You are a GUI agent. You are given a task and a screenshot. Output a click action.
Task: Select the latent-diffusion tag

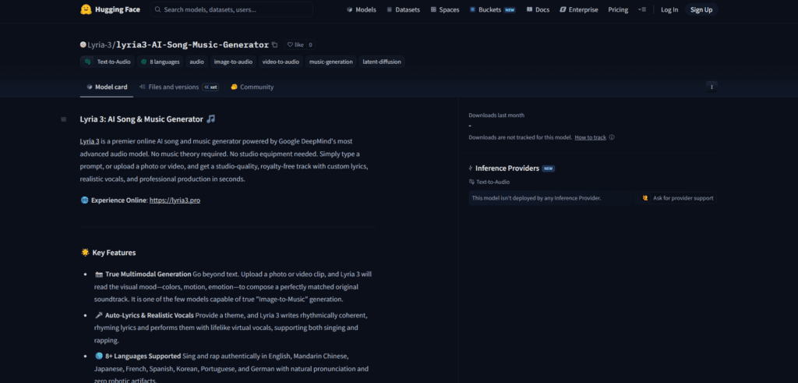coord(382,62)
